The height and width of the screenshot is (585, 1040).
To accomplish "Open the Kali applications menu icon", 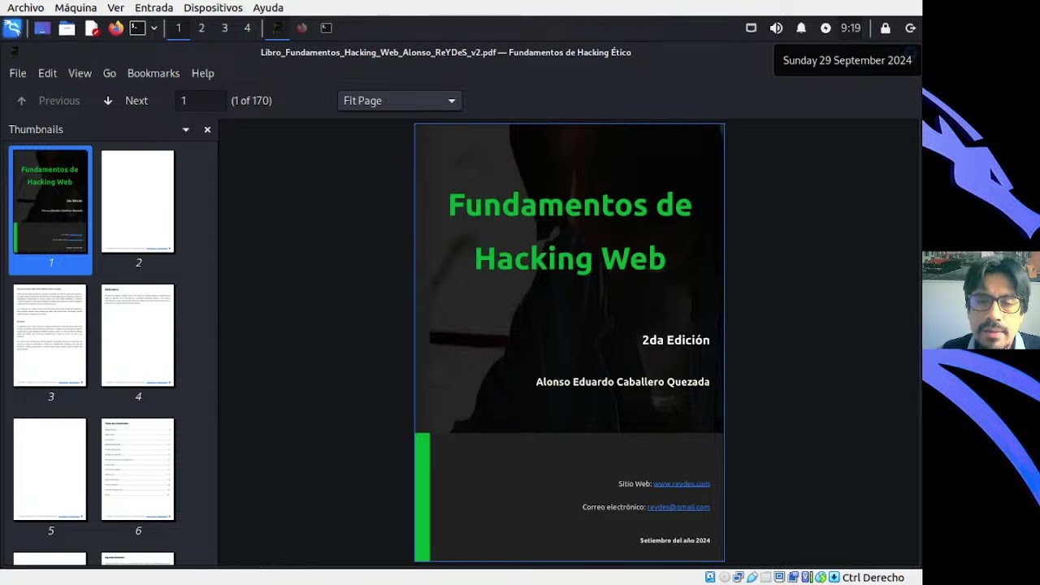I will click(12, 28).
